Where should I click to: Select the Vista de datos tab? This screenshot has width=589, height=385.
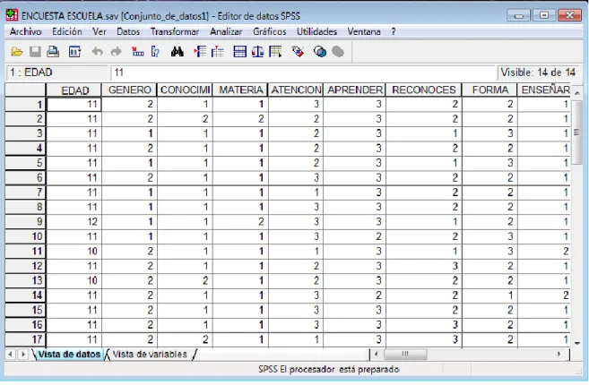point(69,355)
